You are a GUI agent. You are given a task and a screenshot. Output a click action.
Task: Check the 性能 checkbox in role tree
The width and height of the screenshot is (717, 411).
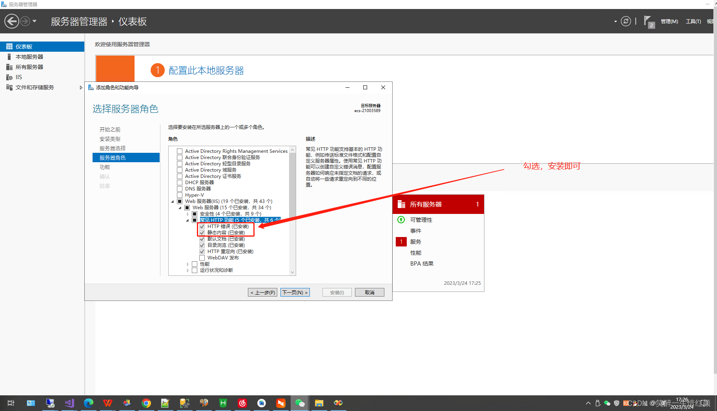(195, 264)
